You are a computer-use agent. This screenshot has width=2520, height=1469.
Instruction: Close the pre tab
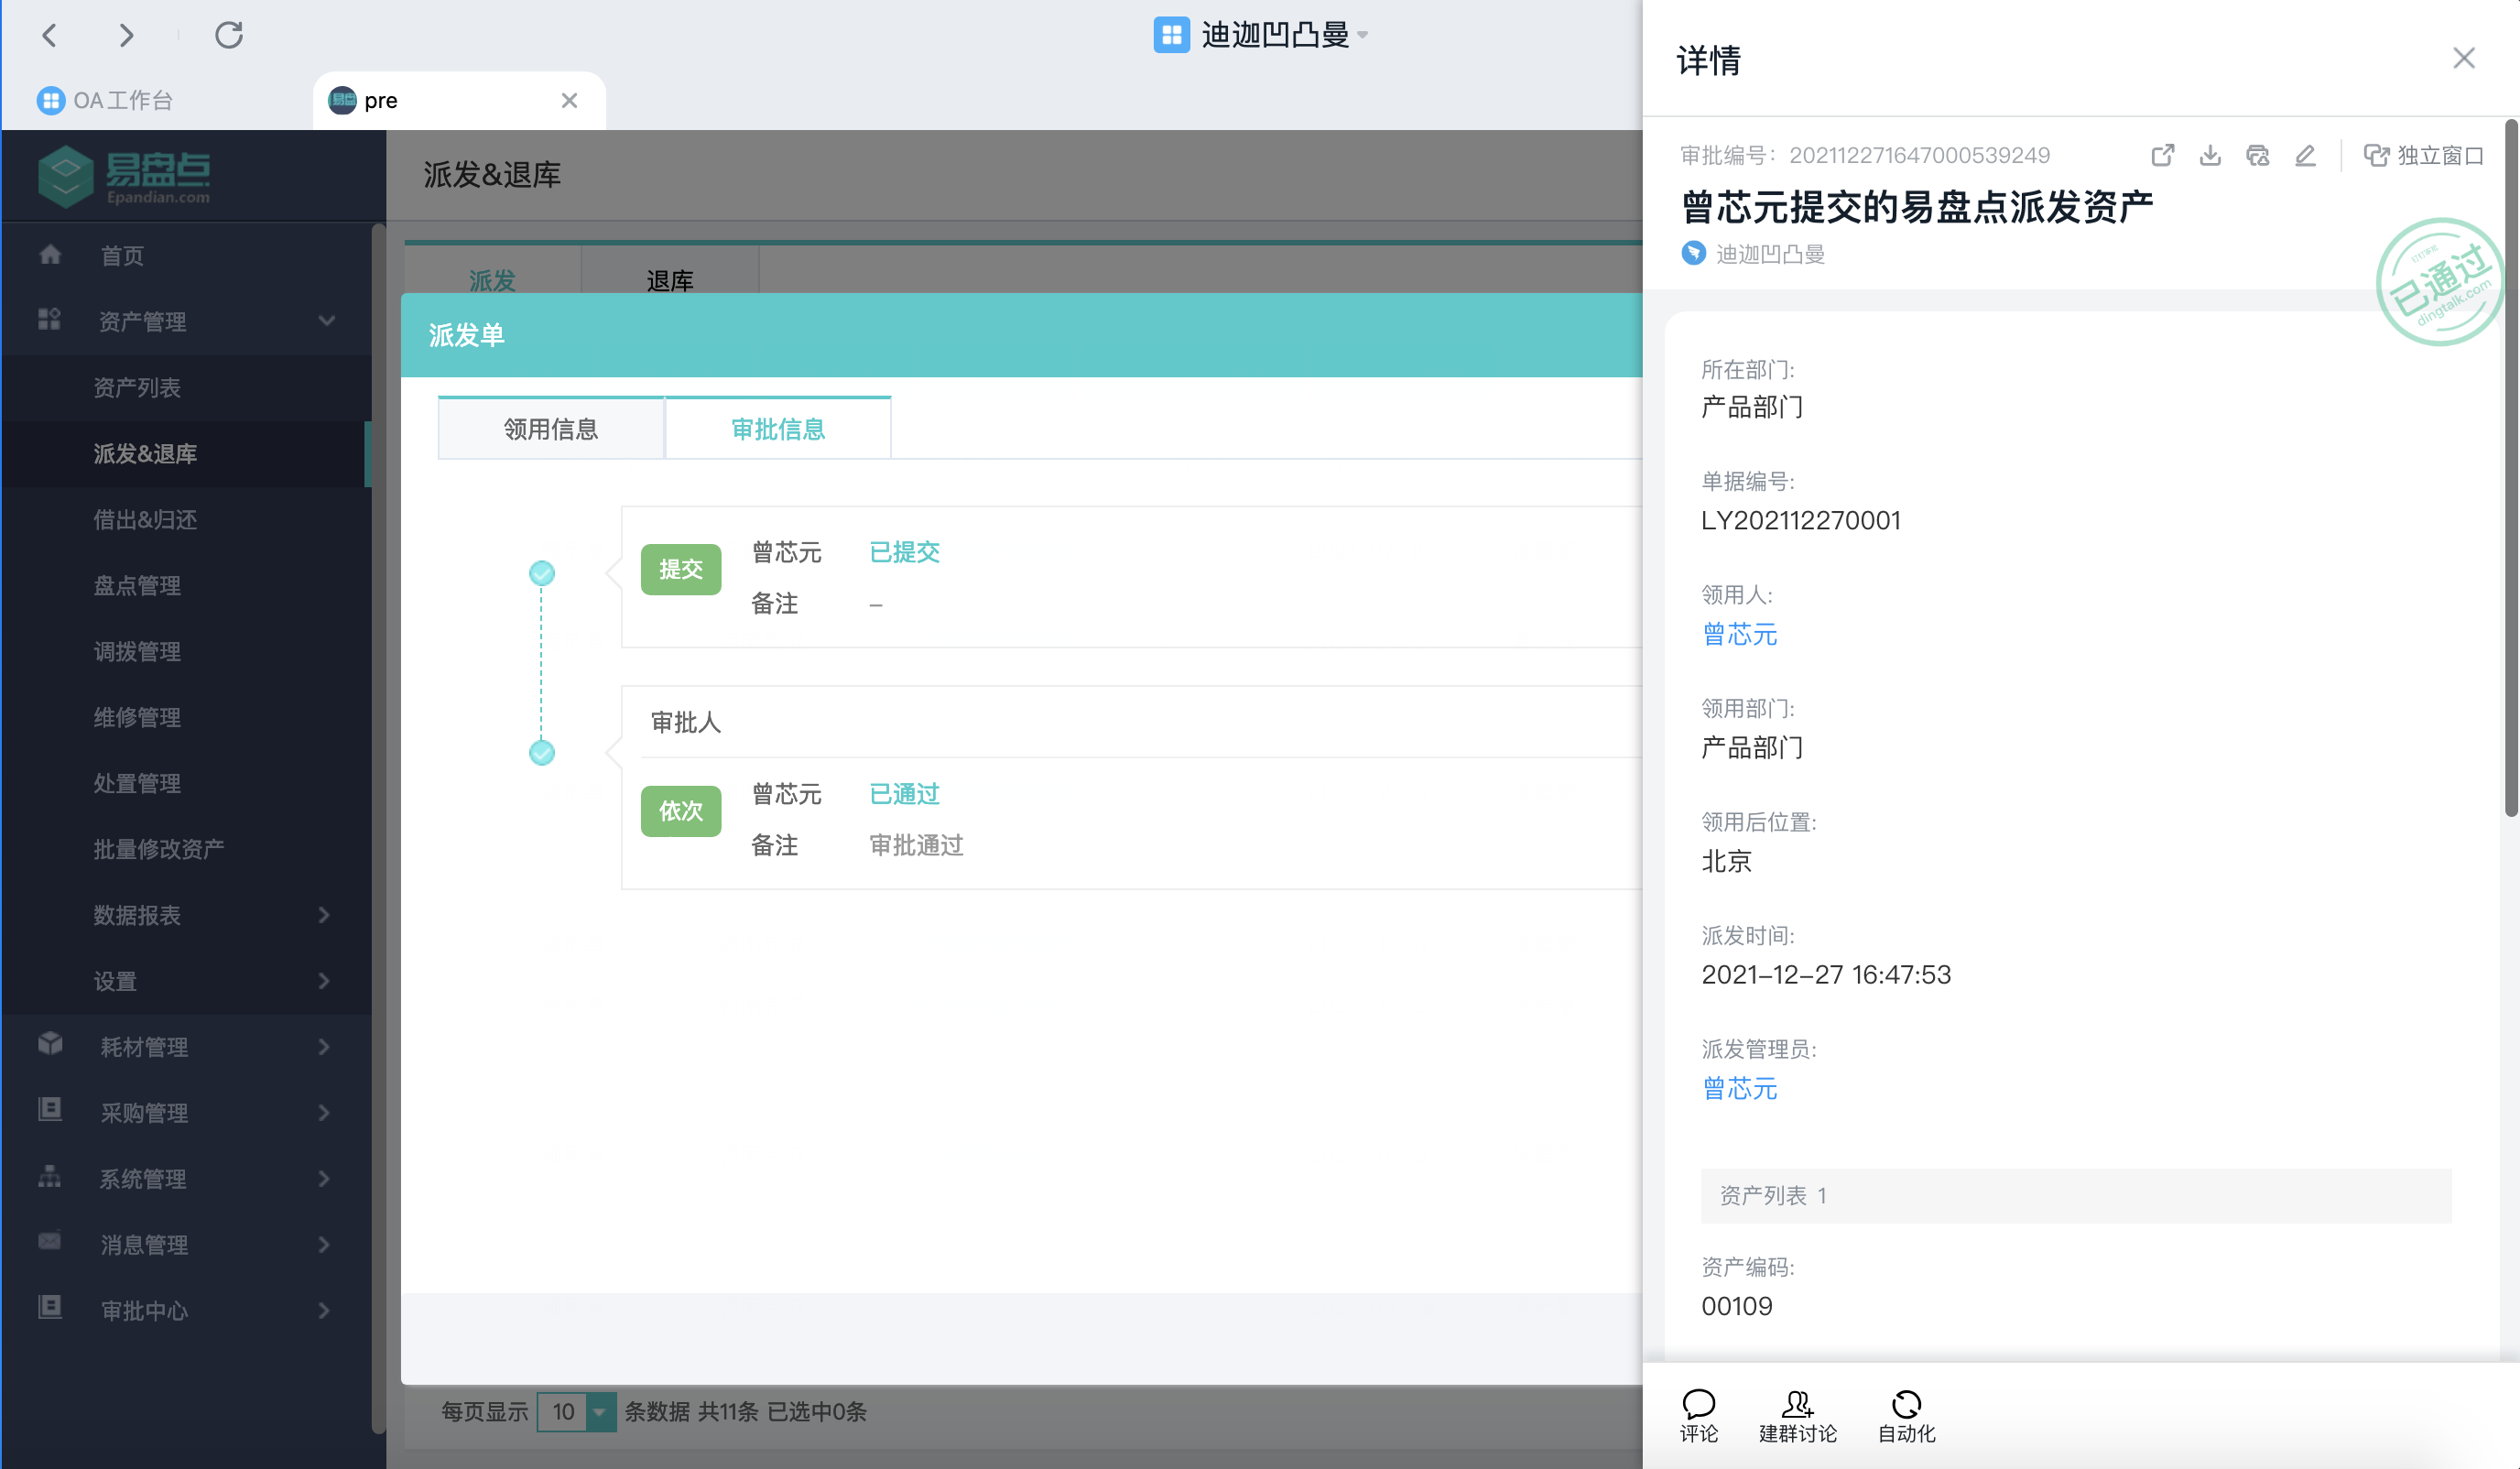569,100
